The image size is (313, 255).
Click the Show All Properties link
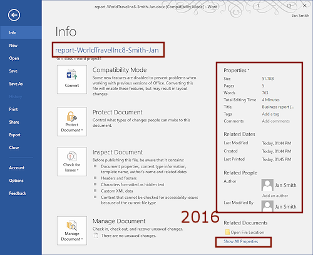pos(241,241)
